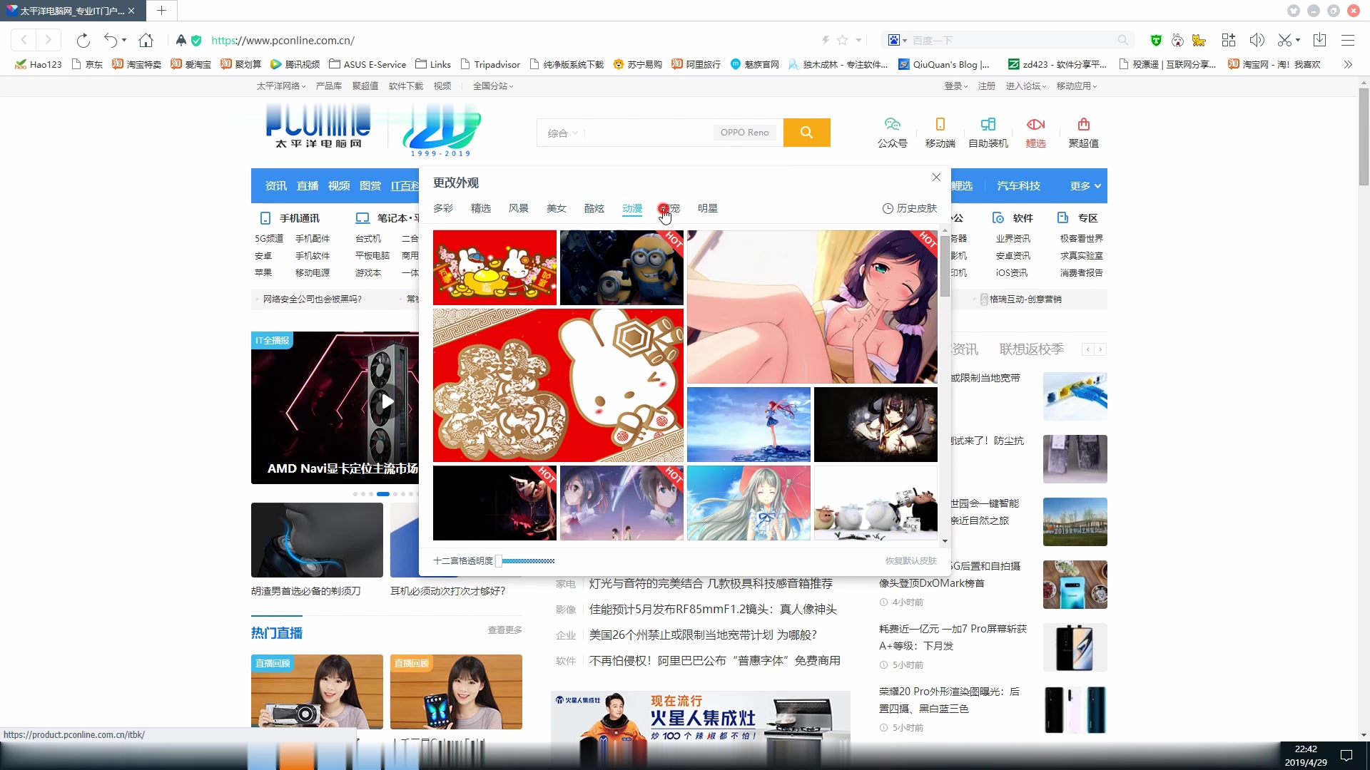Click the 注册 register link
This screenshot has height=770, width=1370.
(x=987, y=86)
